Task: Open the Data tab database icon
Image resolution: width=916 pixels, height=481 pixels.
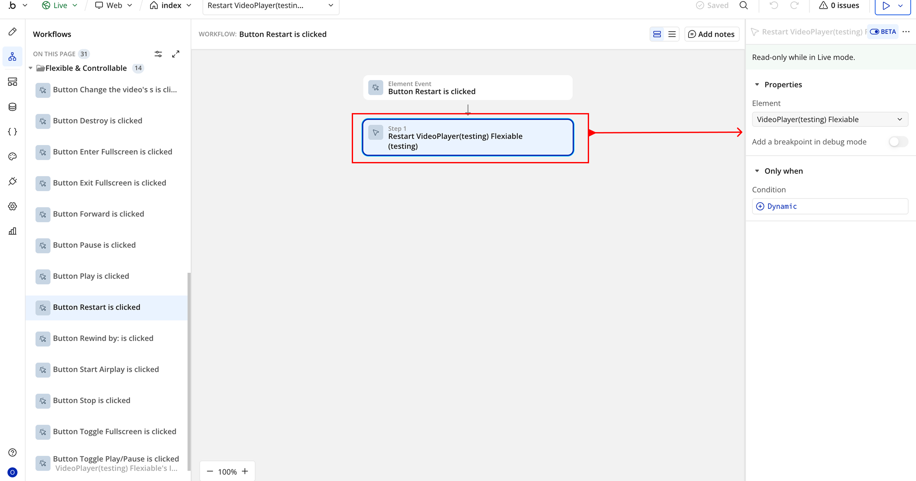Action: pos(12,107)
